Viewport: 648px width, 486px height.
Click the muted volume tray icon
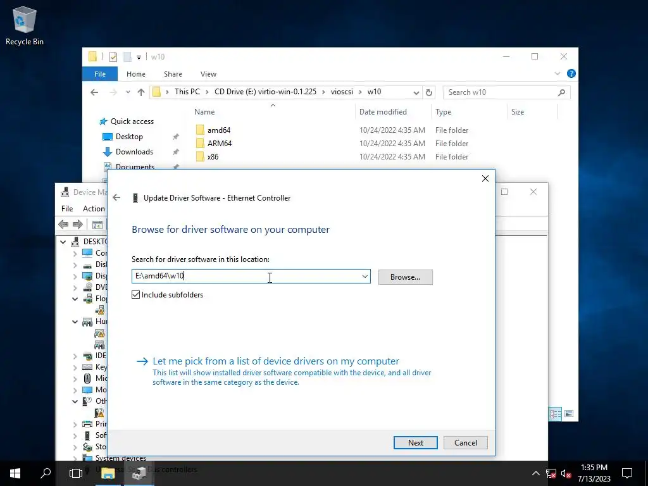566,473
